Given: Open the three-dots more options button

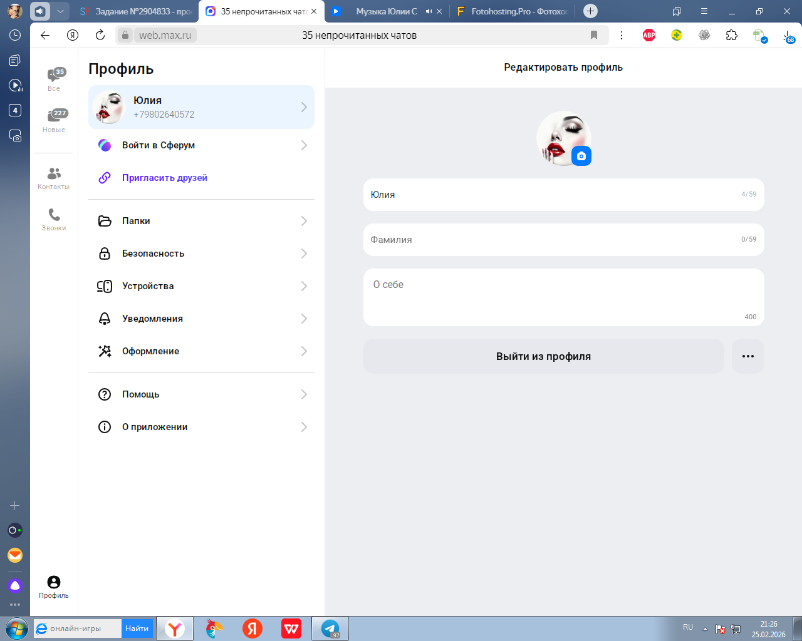Looking at the screenshot, I should [x=747, y=356].
